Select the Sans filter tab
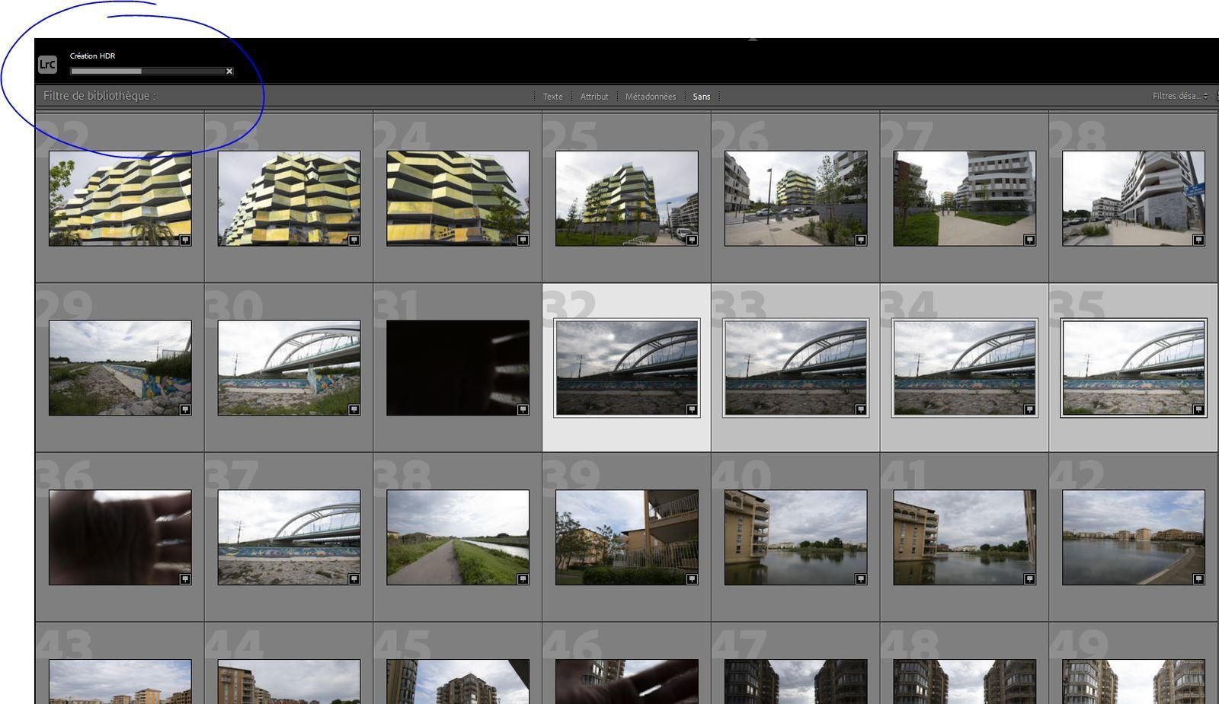Screen dimensions: 1219x704 pyautogui.click(x=702, y=97)
